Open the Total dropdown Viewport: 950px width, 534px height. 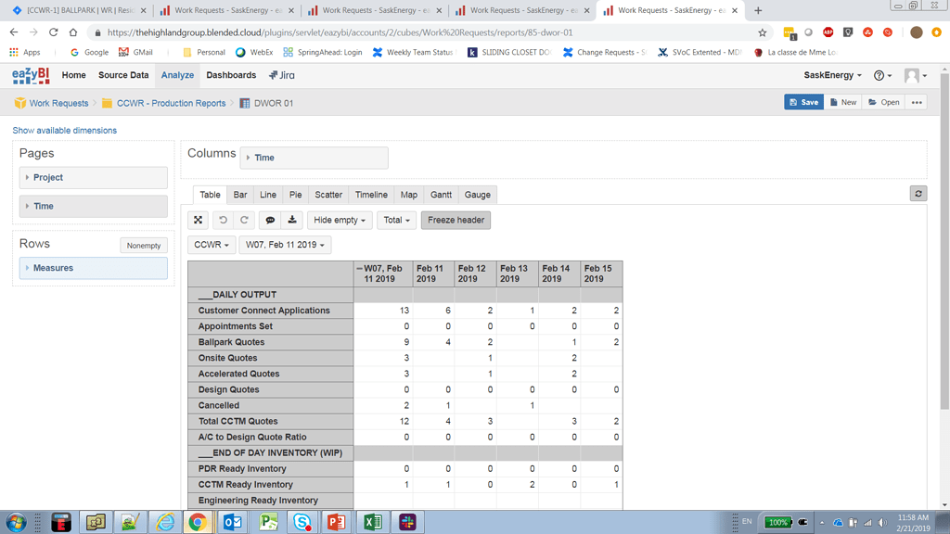396,220
